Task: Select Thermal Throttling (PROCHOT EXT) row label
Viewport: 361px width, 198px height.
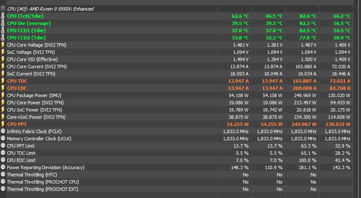Action: point(42,189)
